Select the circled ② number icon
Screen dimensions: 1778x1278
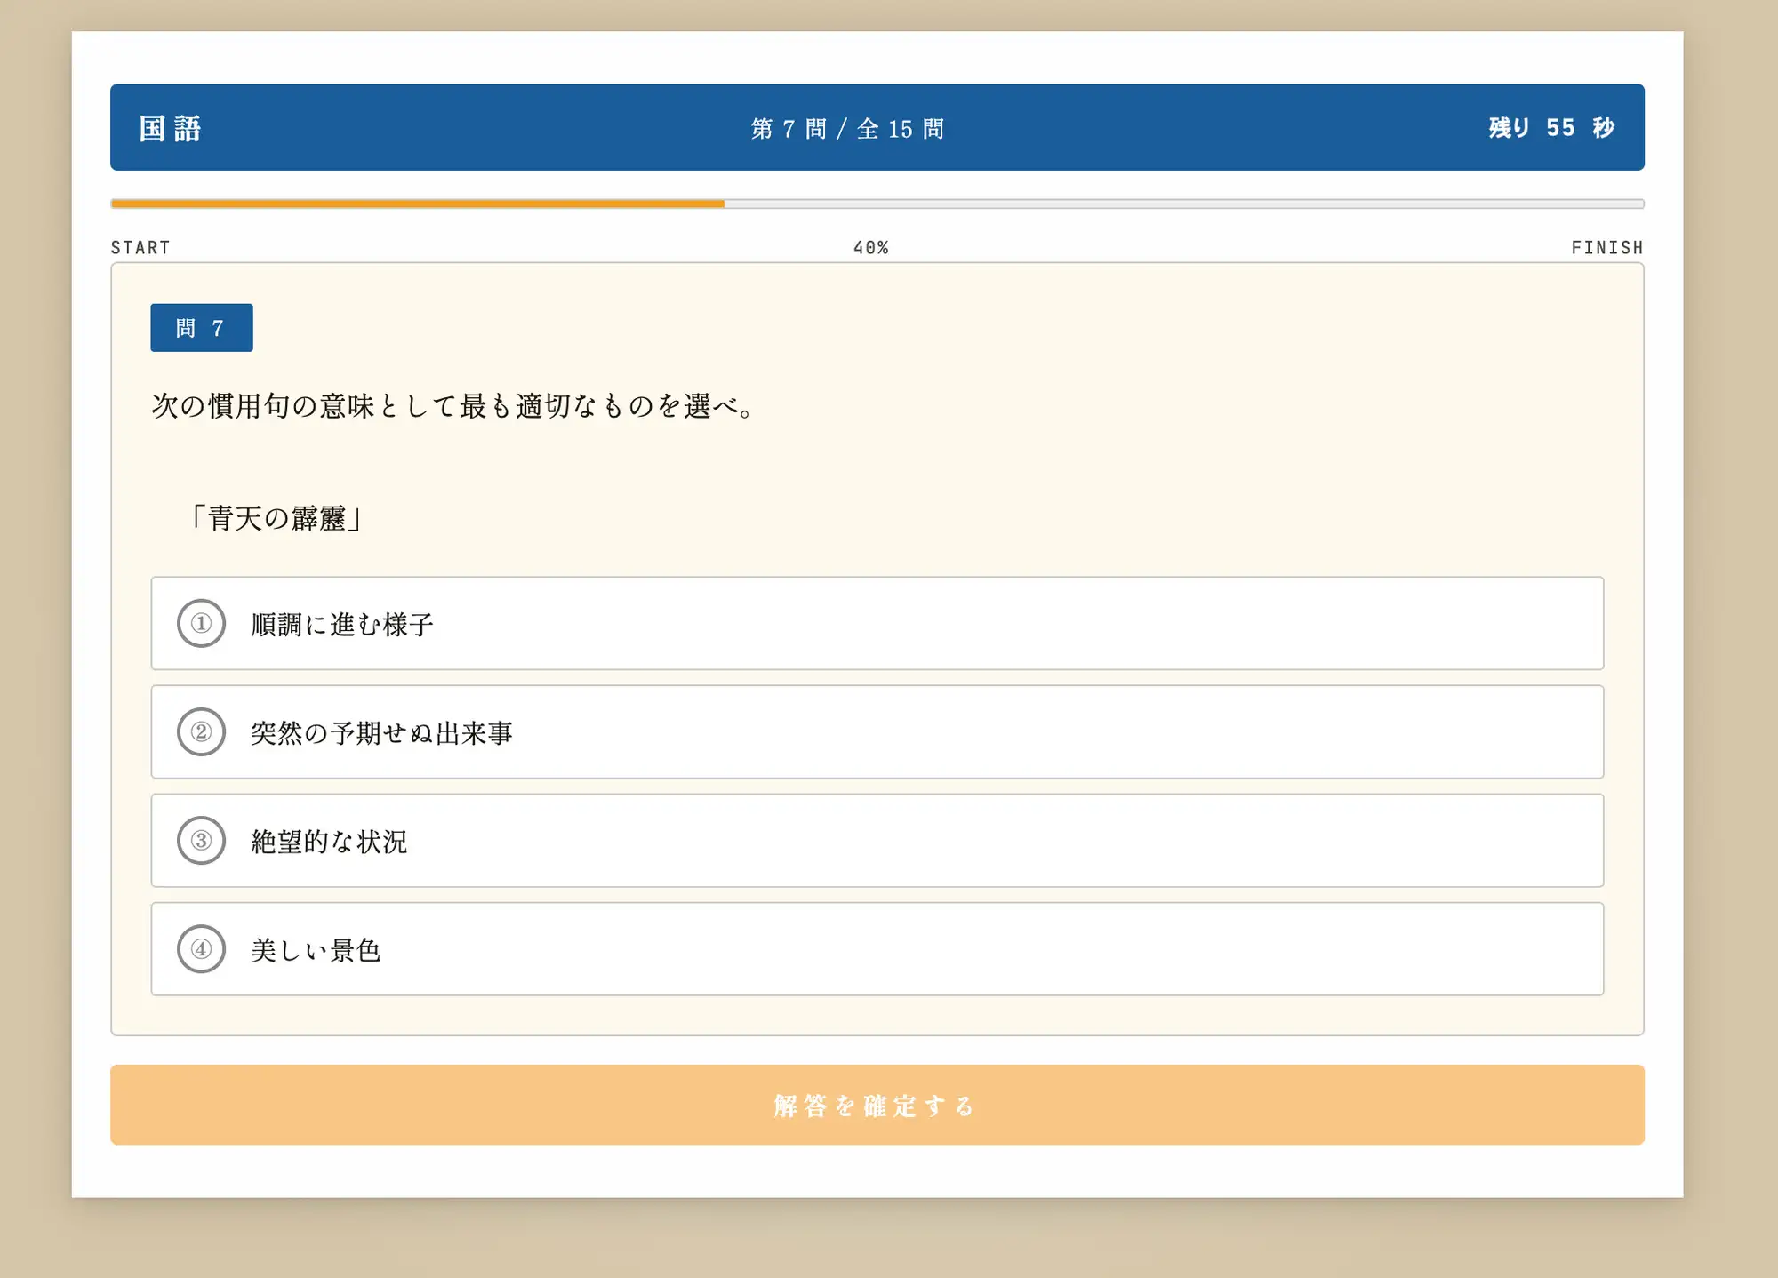[202, 732]
